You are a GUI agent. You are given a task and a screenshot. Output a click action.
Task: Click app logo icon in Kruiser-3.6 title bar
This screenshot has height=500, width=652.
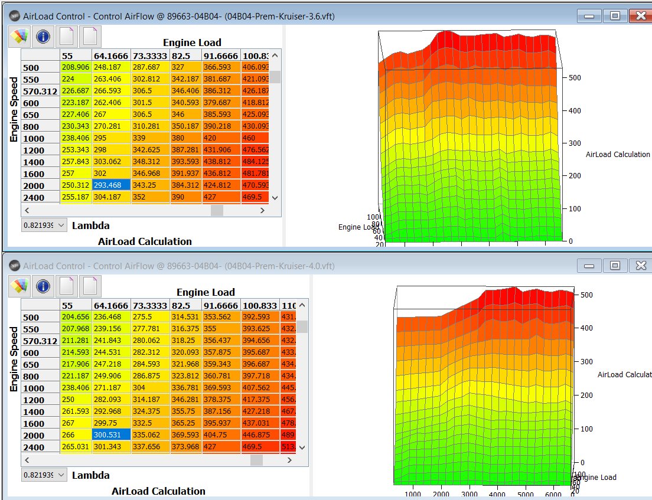(x=15, y=16)
